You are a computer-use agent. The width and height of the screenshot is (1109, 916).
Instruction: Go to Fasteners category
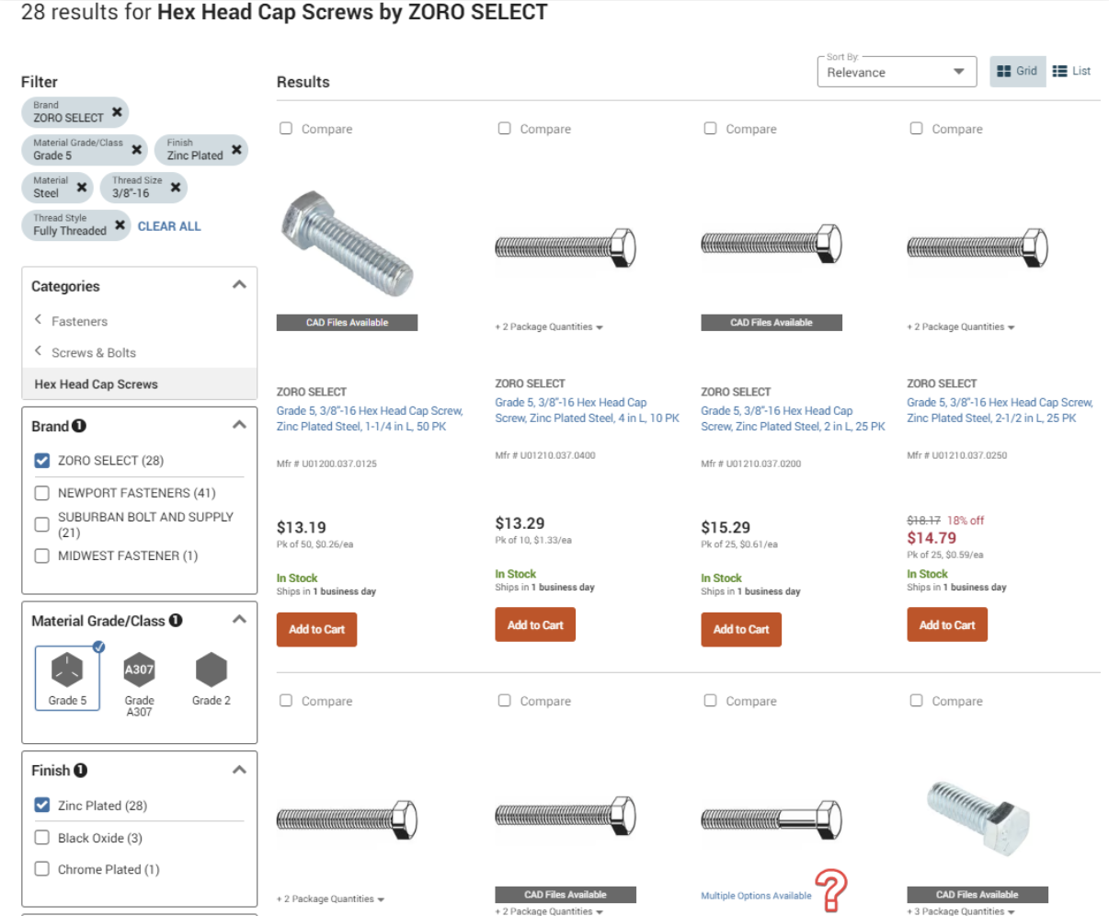coord(79,322)
